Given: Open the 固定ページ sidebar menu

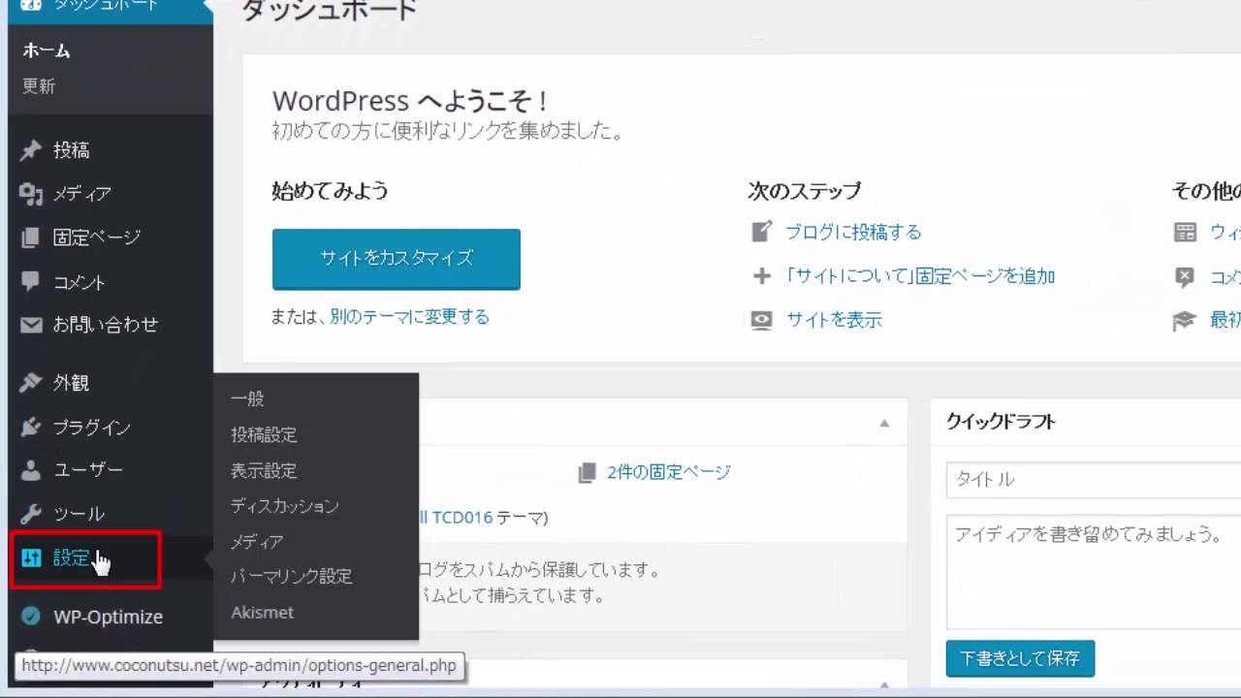Looking at the screenshot, I should (97, 238).
